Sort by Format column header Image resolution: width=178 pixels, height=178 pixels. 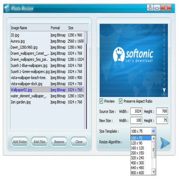pyautogui.click(x=59, y=28)
